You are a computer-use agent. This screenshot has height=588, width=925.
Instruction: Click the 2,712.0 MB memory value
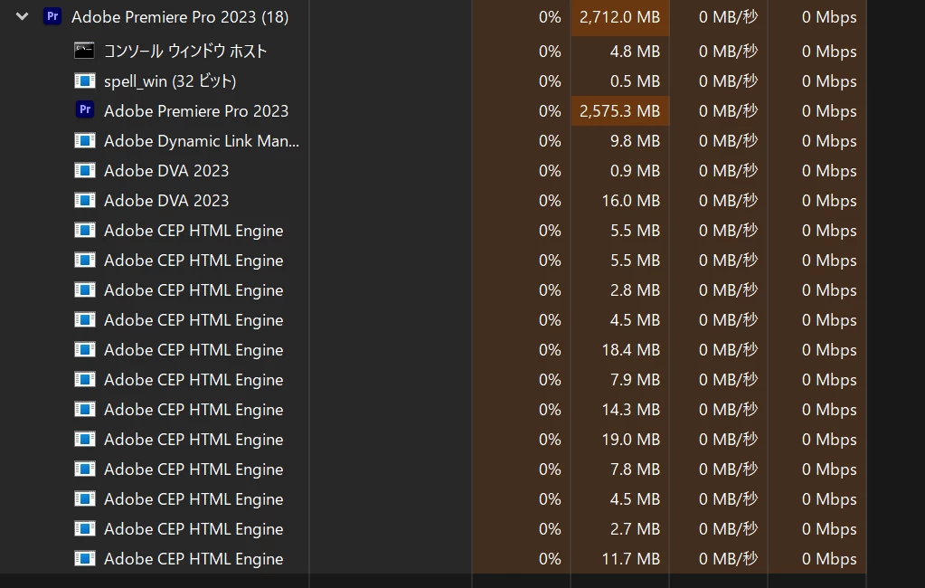click(x=619, y=17)
